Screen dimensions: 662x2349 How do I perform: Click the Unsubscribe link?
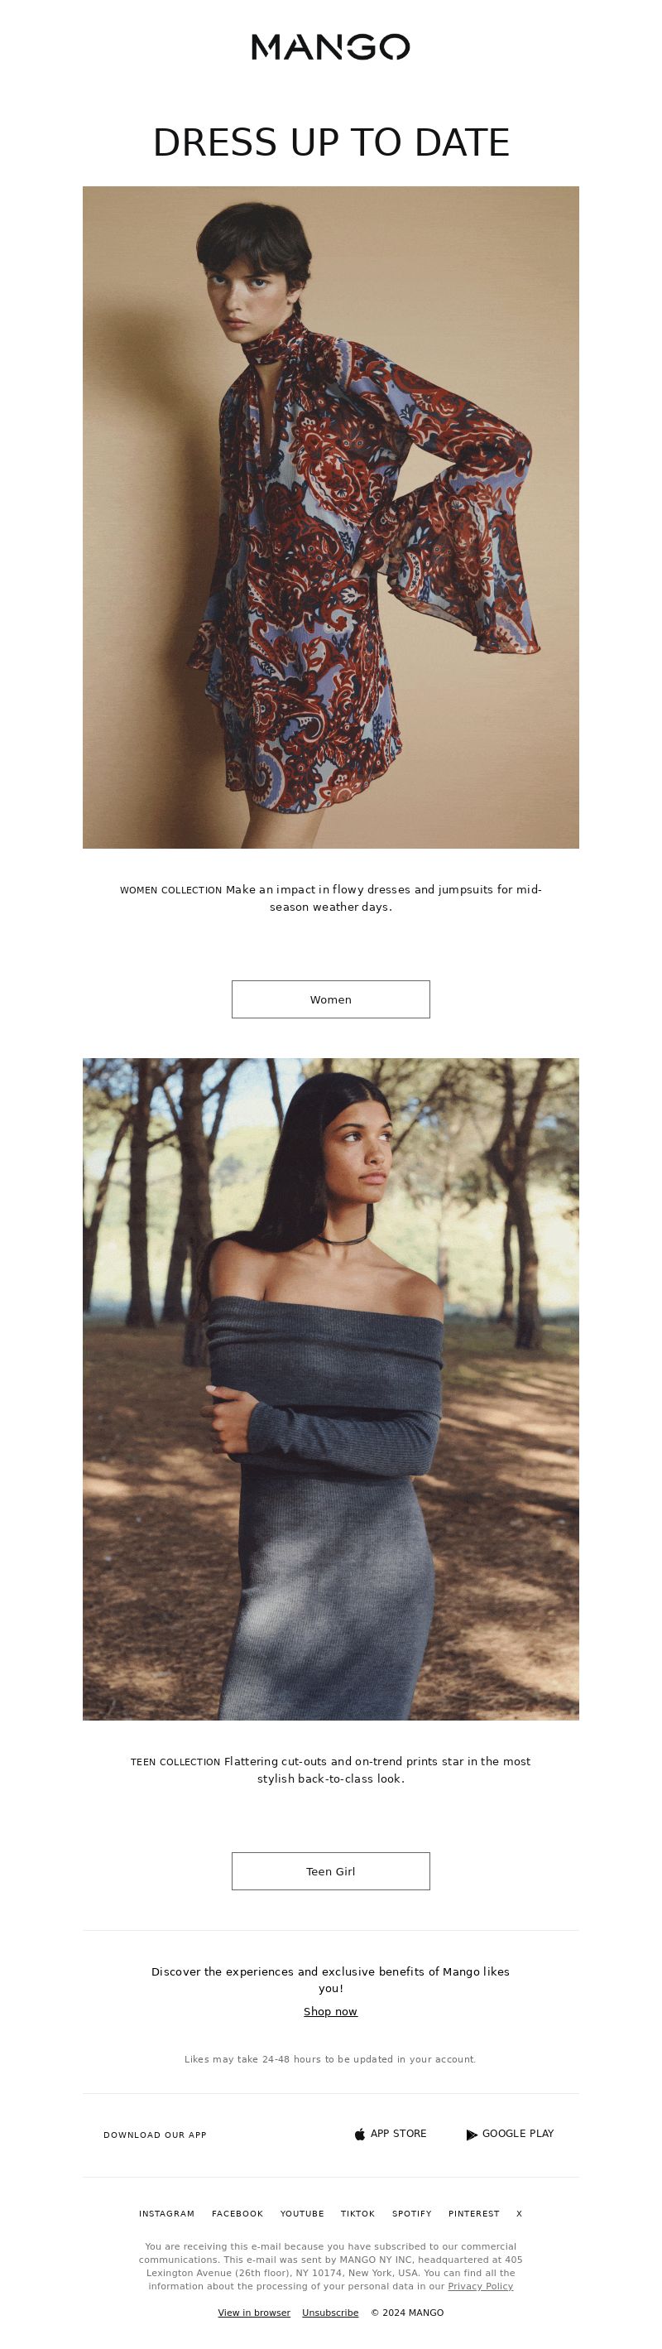point(330,2313)
